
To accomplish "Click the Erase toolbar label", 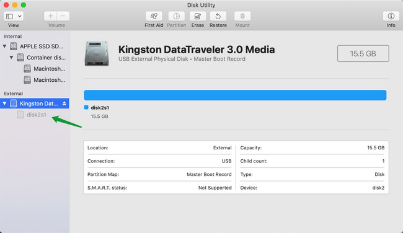I will (x=197, y=25).
